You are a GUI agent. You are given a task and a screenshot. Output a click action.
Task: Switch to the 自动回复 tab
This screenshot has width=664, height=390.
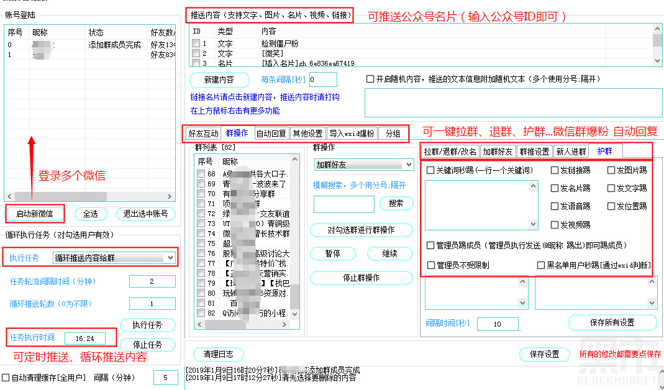point(271,134)
